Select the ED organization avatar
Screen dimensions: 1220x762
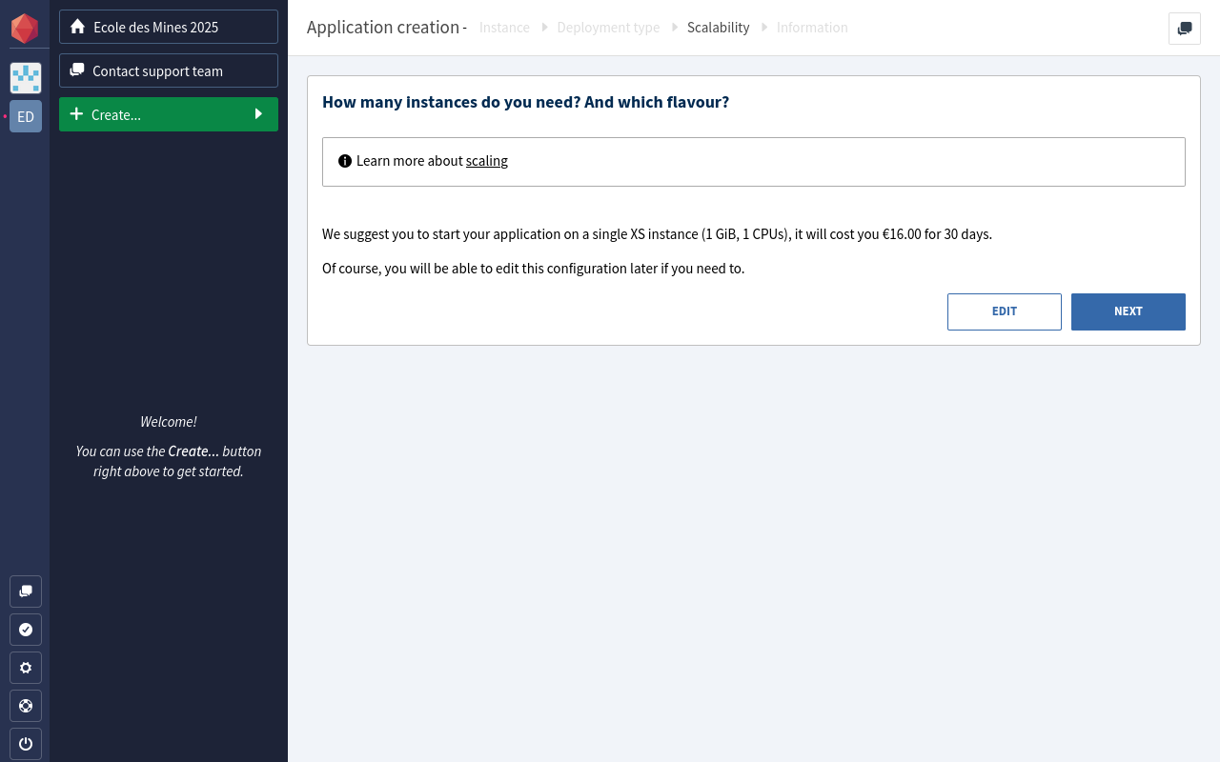26,116
